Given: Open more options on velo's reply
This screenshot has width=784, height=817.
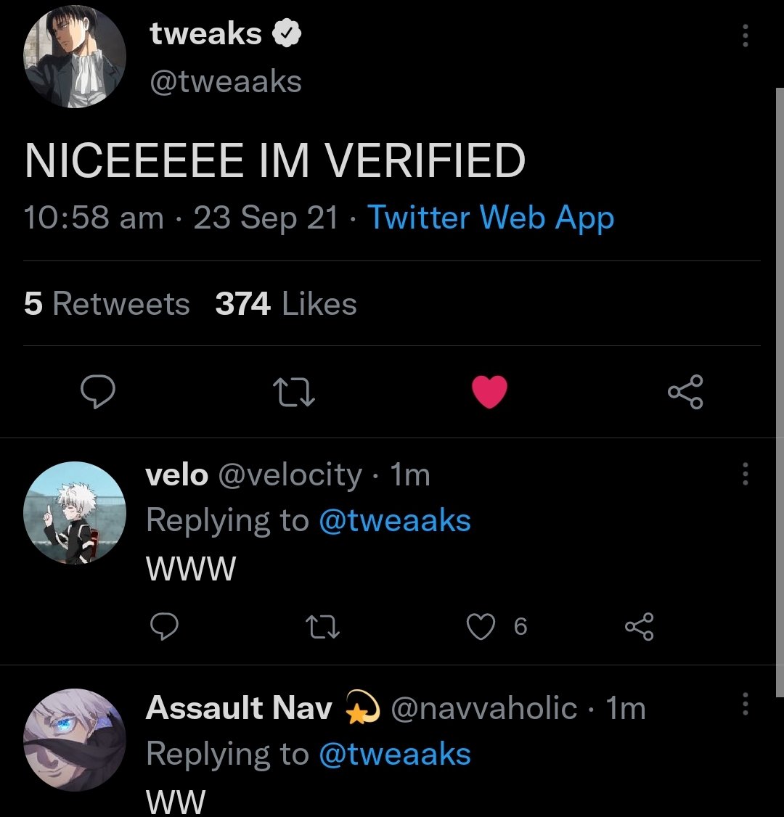Looking at the screenshot, I should [x=745, y=475].
